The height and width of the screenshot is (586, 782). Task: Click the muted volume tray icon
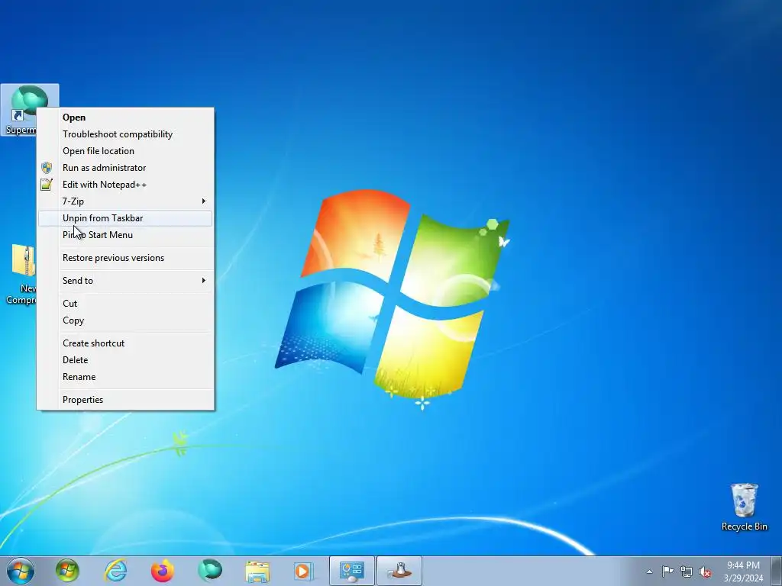[x=705, y=572]
